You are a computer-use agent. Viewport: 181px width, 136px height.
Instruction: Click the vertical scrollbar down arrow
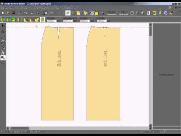pyautogui.click(x=150, y=125)
